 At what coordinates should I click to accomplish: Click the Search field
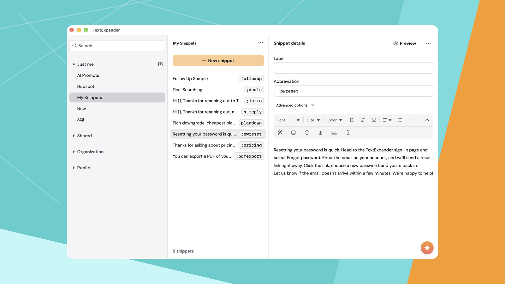117,46
